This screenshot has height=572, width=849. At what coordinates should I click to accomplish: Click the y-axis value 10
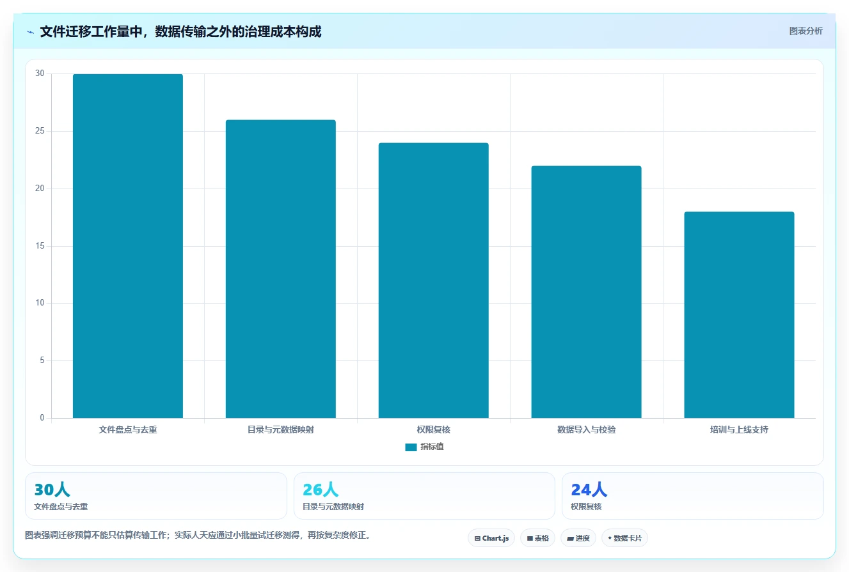pyautogui.click(x=40, y=304)
